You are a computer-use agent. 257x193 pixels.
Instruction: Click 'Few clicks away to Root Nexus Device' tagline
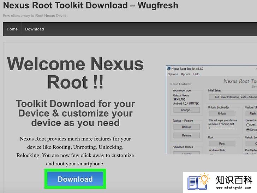point(35,16)
